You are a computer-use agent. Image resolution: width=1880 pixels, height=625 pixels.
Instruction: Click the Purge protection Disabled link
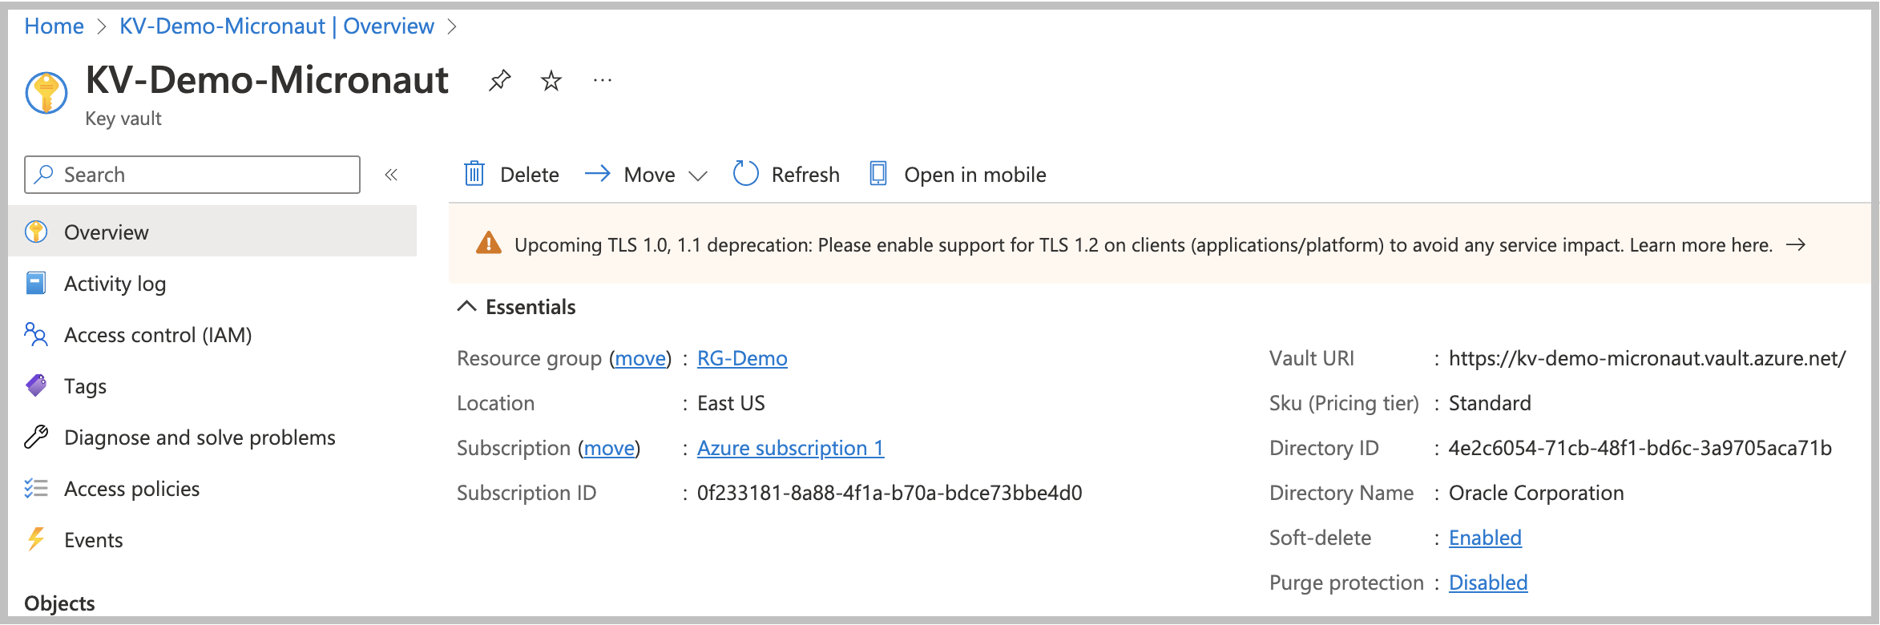(x=1488, y=583)
